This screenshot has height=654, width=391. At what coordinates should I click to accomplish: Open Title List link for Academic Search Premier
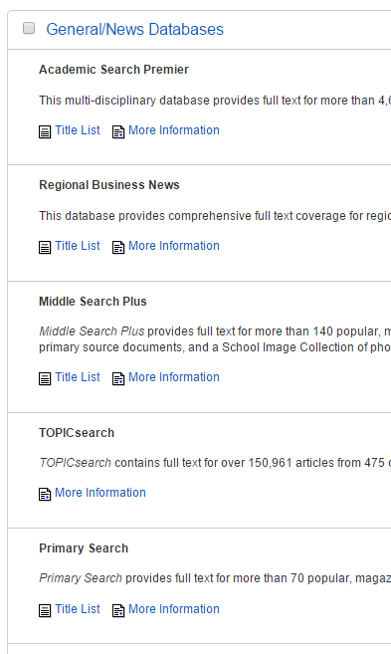[78, 130]
